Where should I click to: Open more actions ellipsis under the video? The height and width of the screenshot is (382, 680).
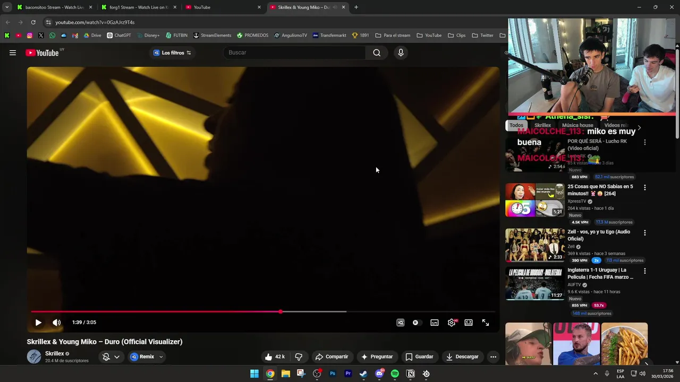(493, 357)
